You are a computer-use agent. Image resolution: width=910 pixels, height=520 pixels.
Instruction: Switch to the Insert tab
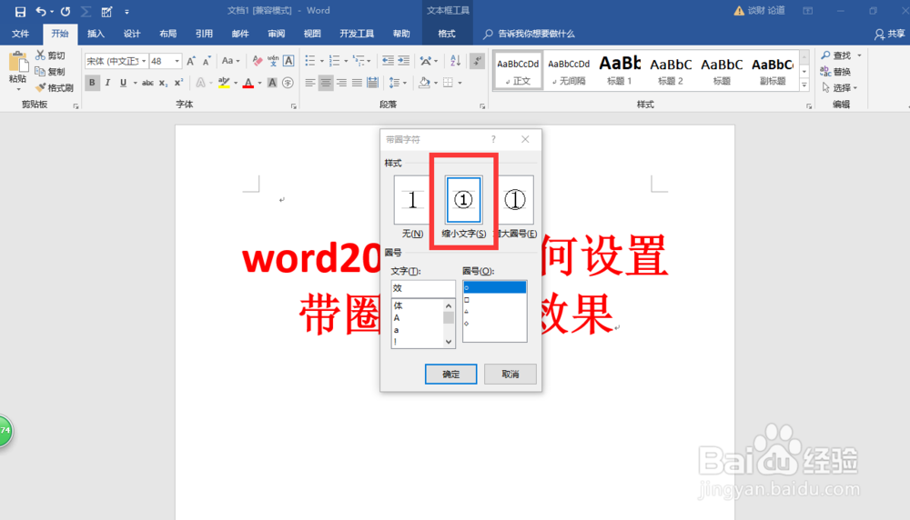pos(96,34)
